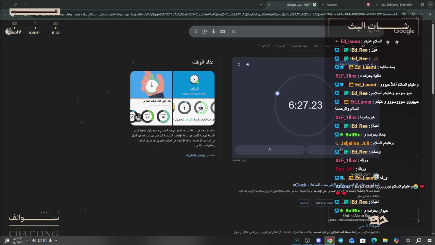435x245 pixels.
Task: Open the on-screen keyboard icon in search box
Action: [223, 31]
